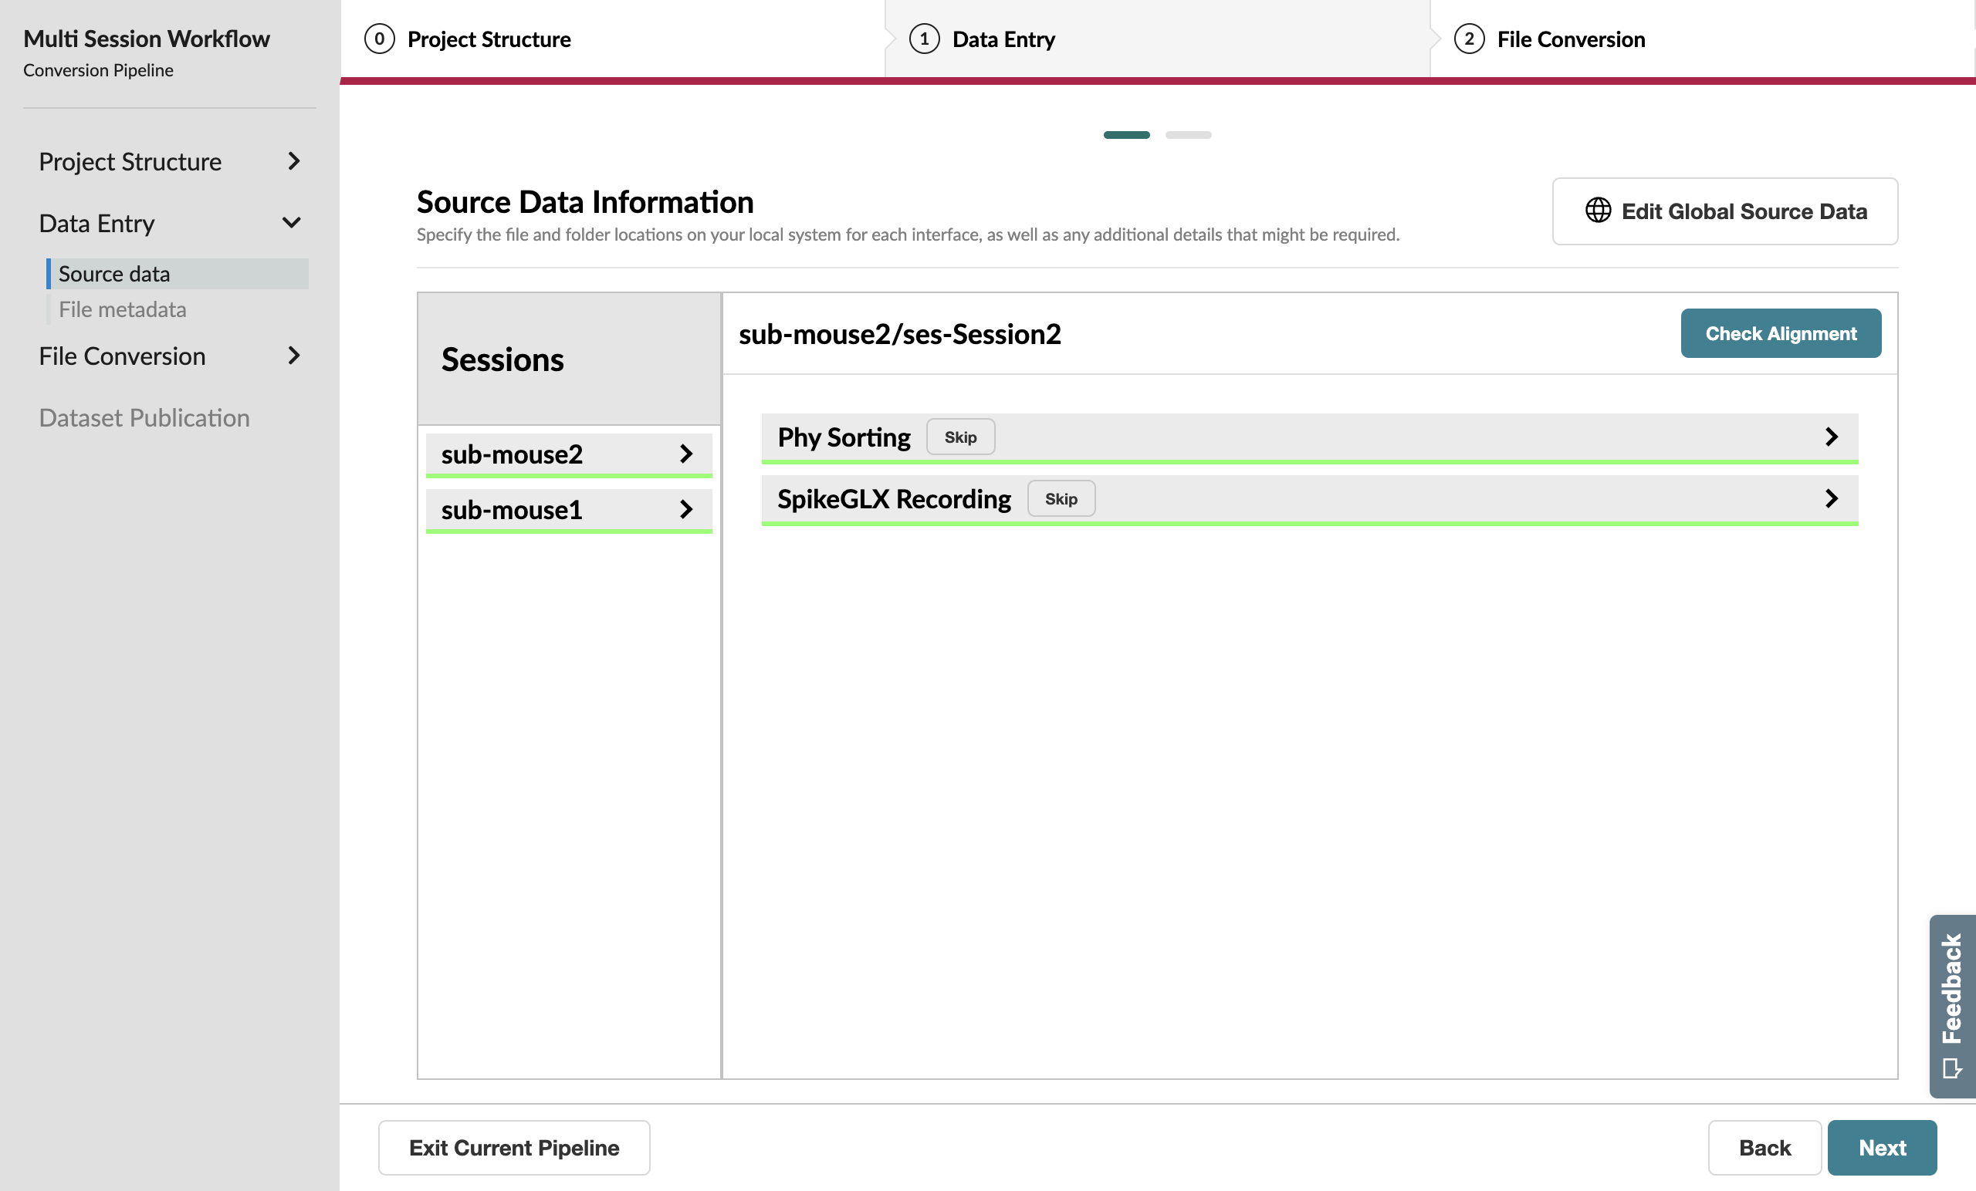Click the second page progress indicator dash

pyautogui.click(x=1188, y=135)
